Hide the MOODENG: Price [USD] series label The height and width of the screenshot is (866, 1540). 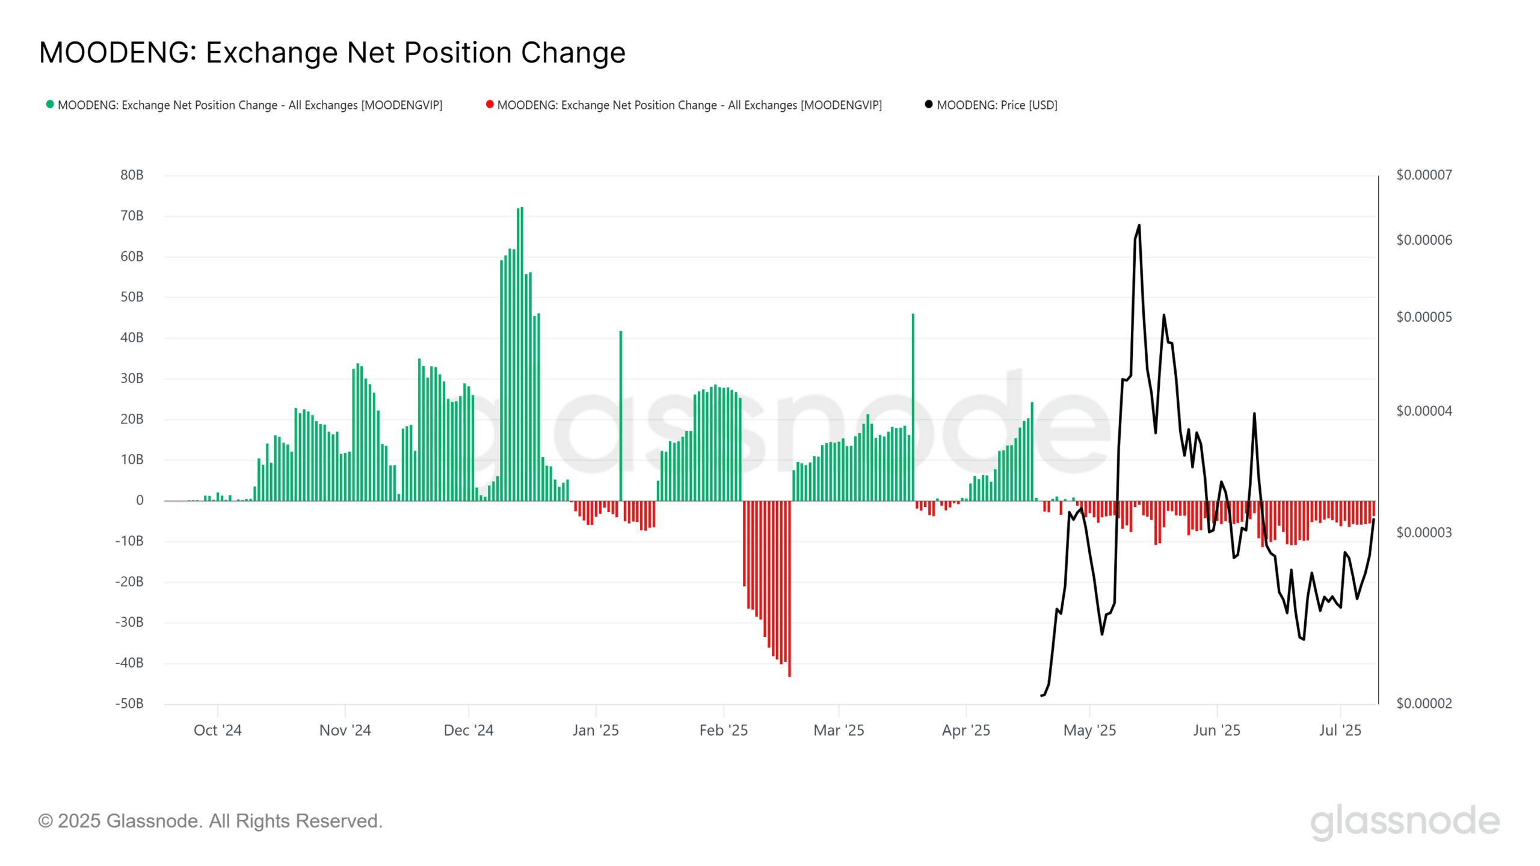click(x=997, y=105)
